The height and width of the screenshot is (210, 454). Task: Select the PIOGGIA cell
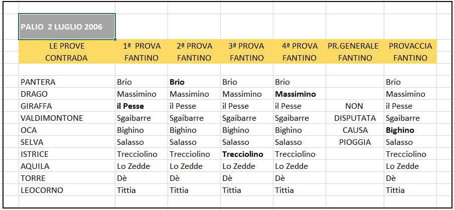coord(355,142)
